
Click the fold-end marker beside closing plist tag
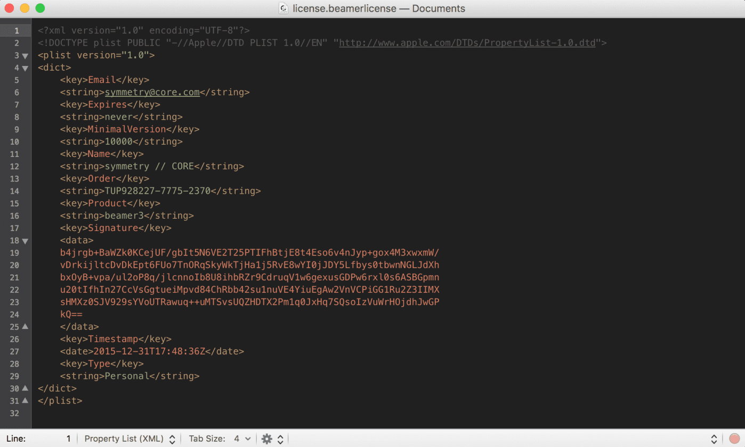[25, 401]
